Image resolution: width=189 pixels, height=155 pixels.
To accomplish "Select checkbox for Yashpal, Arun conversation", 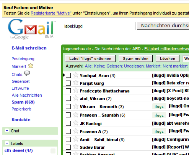I will 68,76.
